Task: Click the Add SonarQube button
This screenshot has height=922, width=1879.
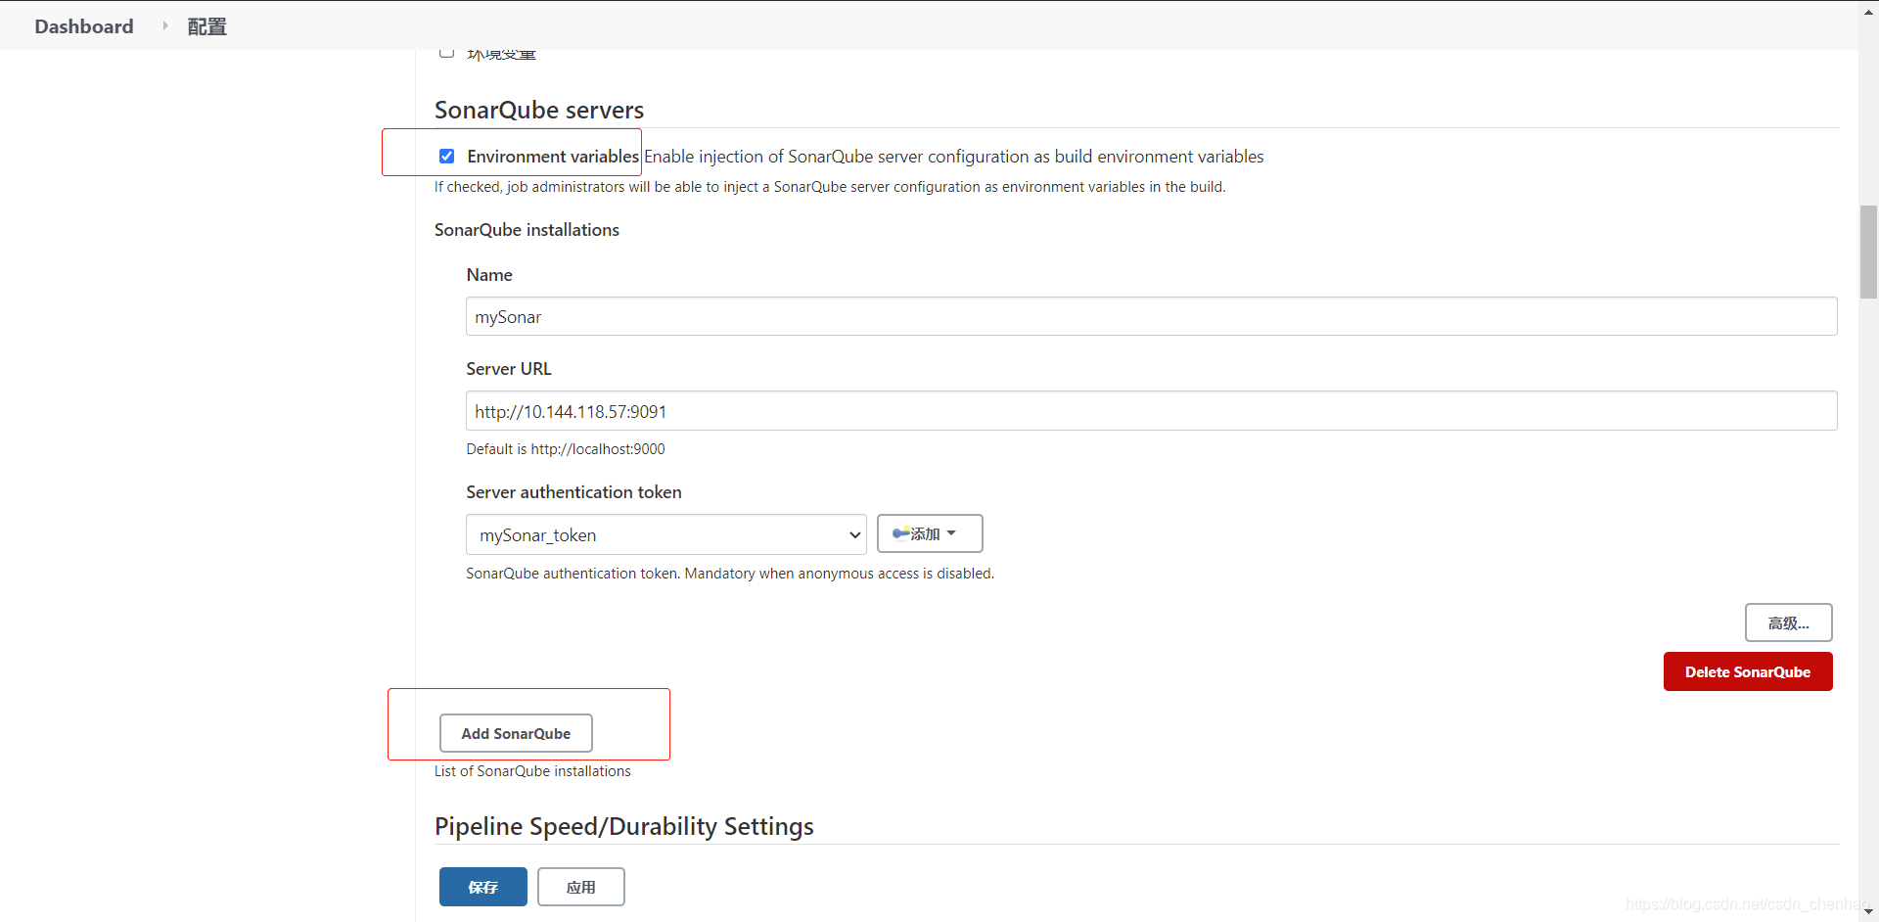Action: pyautogui.click(x=516, y=733)
